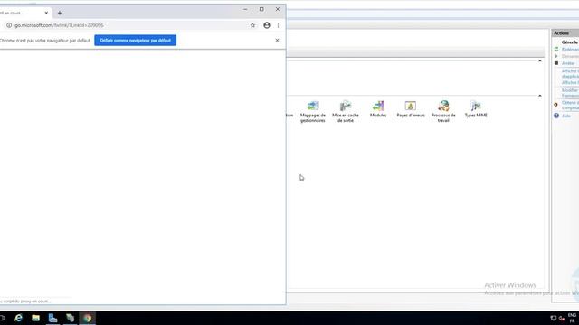This screenshot has height=325, width=579.
Task: View site information icon in address bar
Action: [x=9, y=25]
